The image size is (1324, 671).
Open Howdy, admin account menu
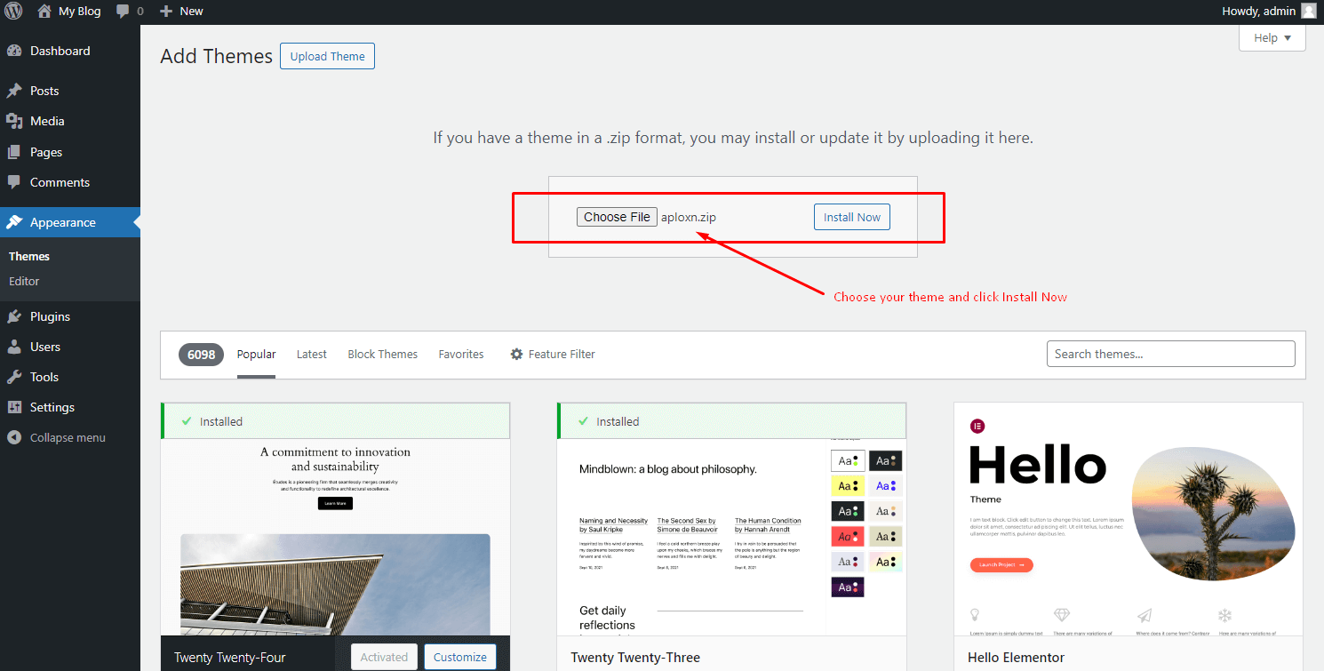(x=1269, y=12)
